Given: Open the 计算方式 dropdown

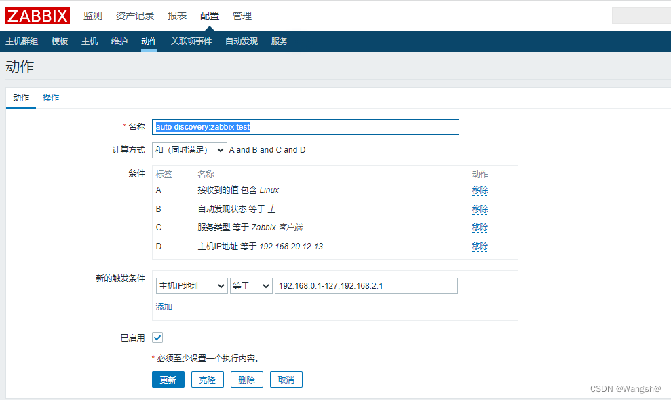Looking at the screenshot, I should point(189,150).
